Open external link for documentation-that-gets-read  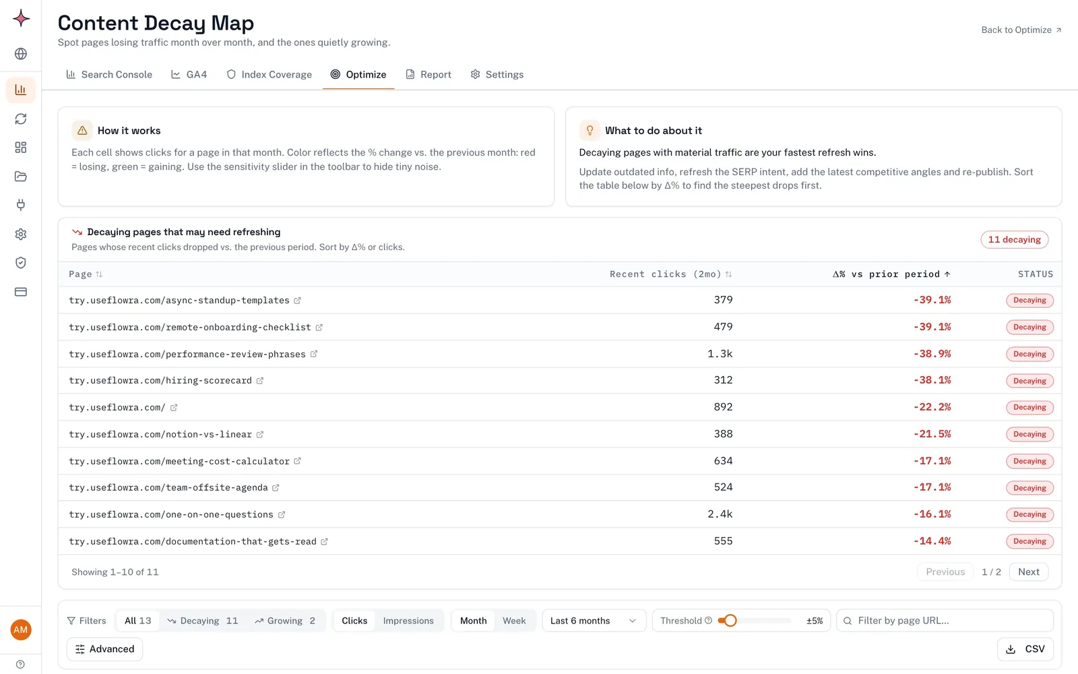(324, 542)
